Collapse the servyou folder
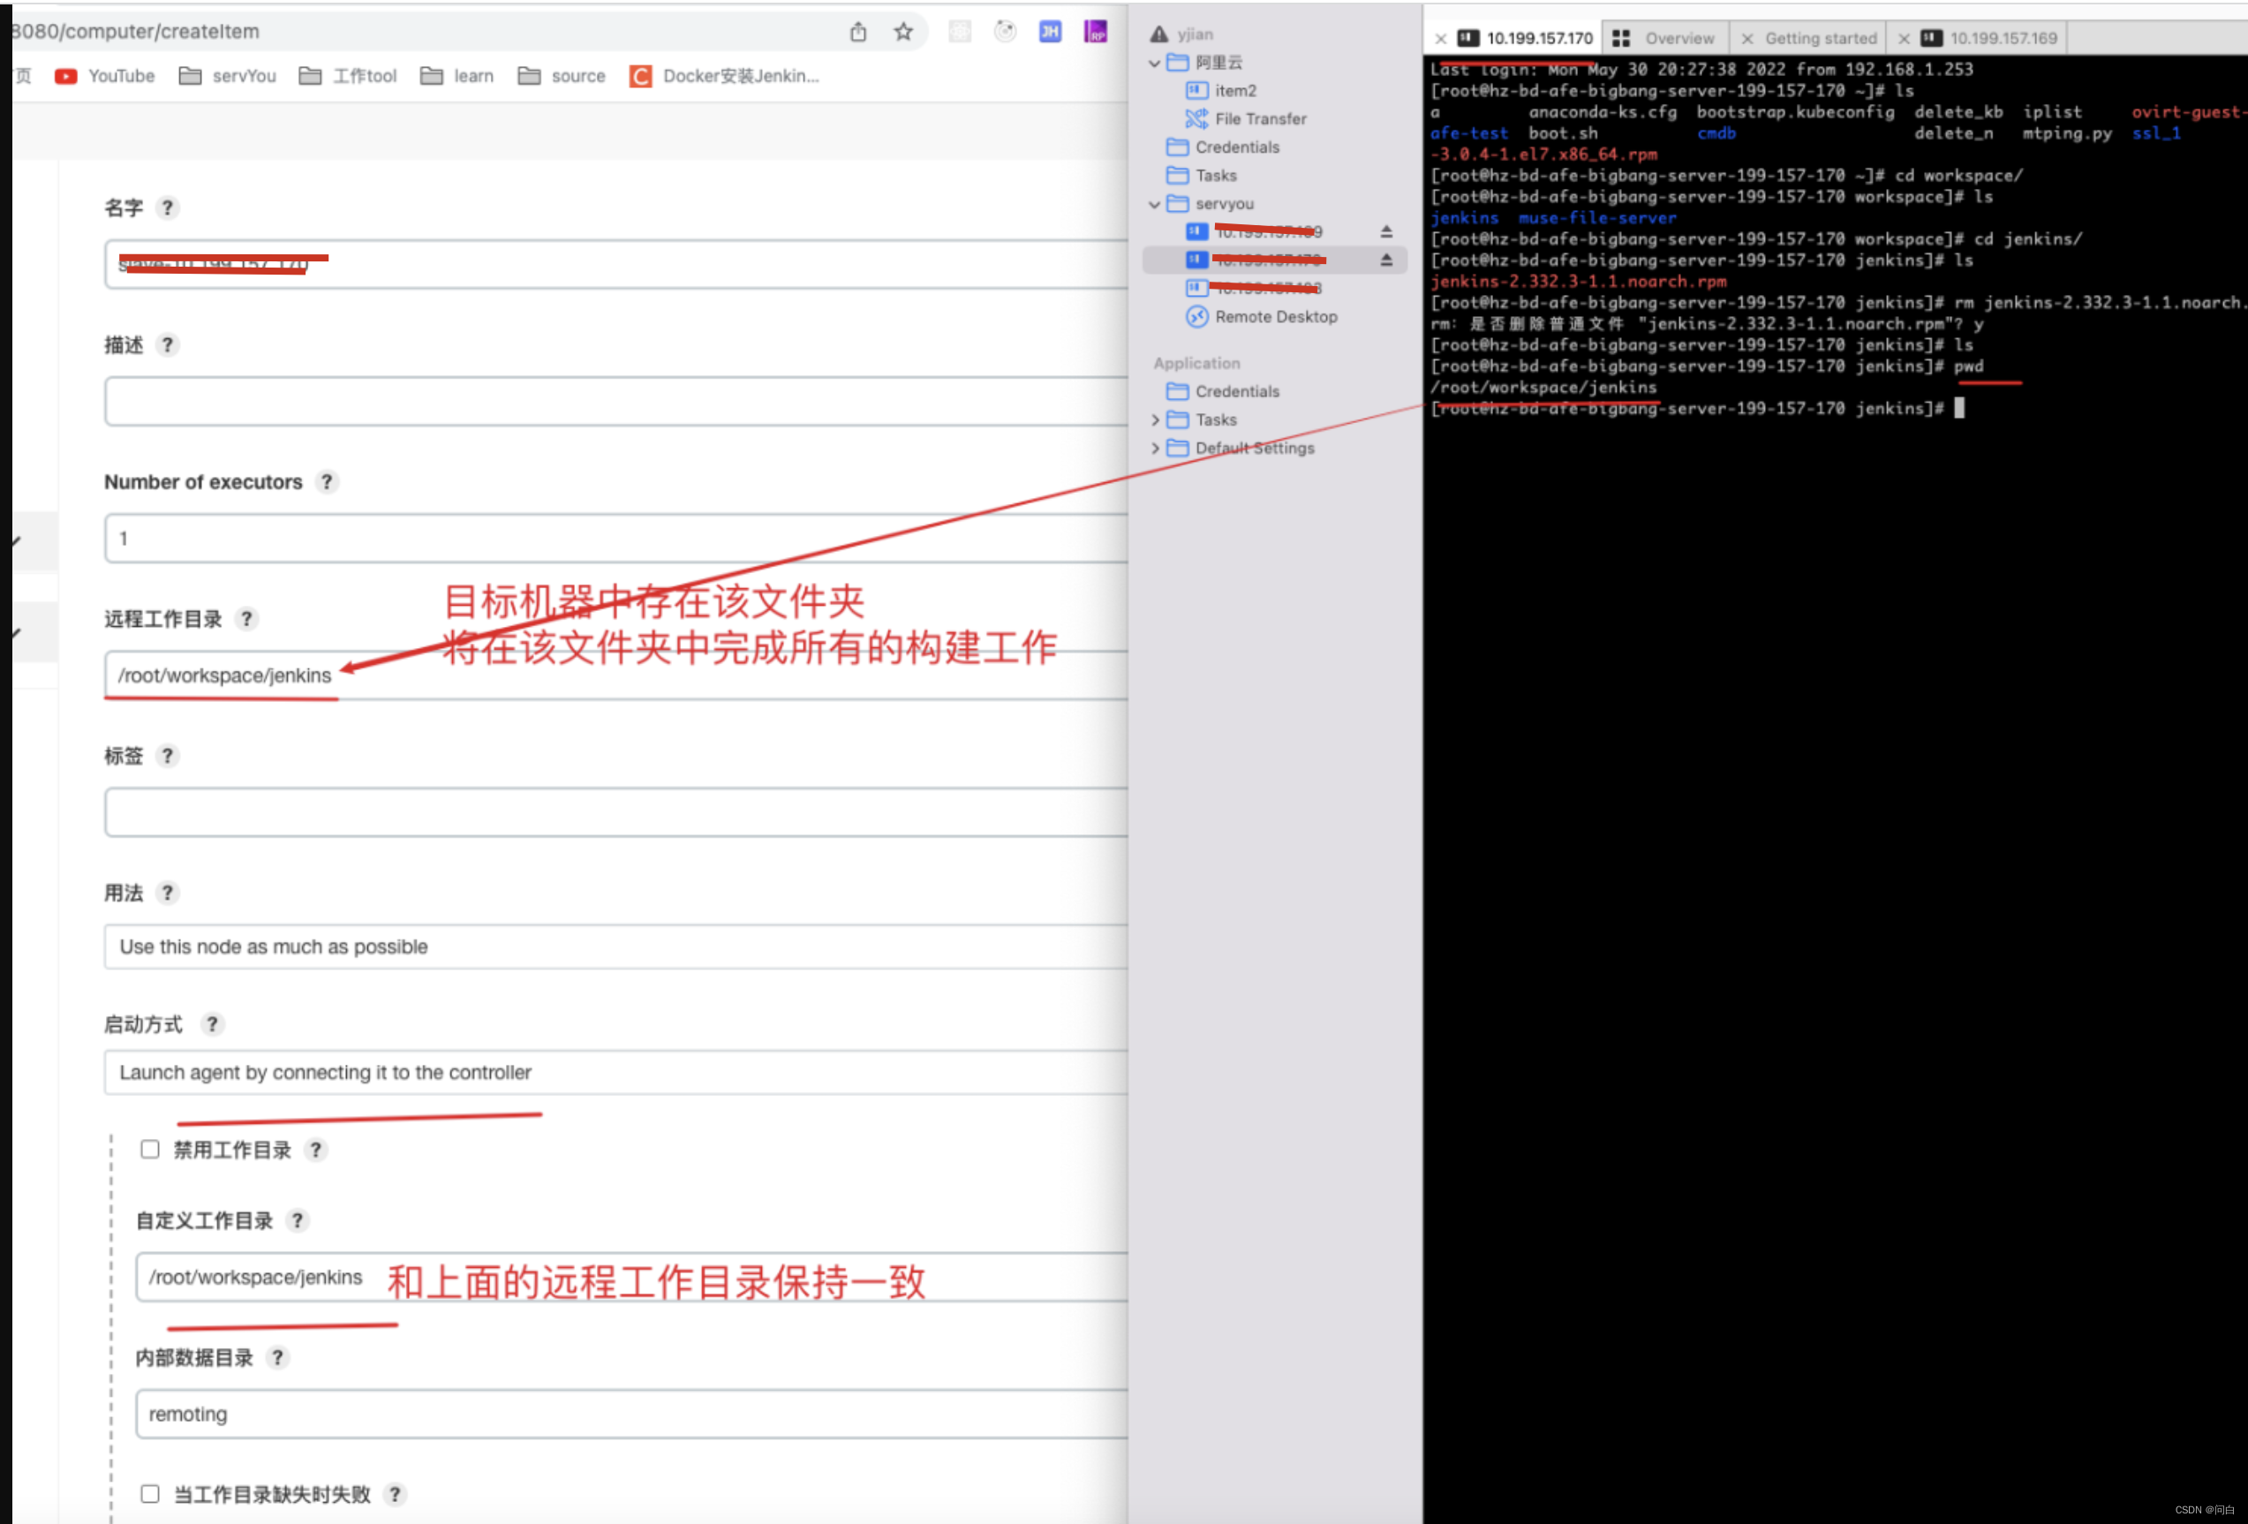 (1154, 204)
